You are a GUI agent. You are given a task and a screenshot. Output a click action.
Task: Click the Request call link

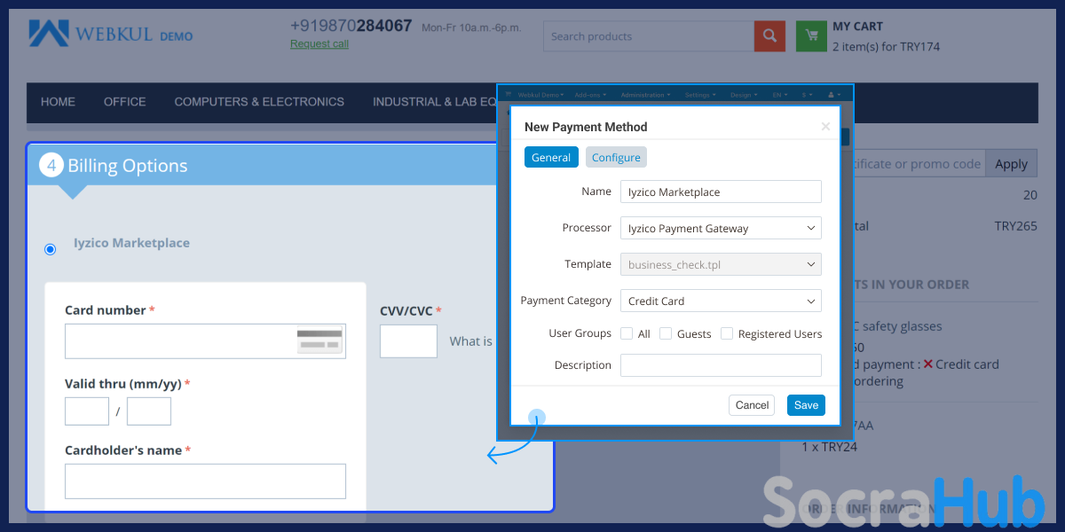pyautogui.click(x=319, y=43)
